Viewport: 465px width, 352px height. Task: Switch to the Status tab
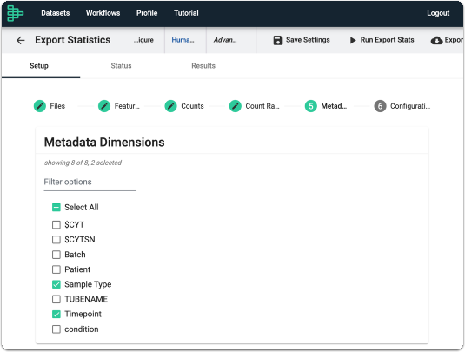(121, 66)
